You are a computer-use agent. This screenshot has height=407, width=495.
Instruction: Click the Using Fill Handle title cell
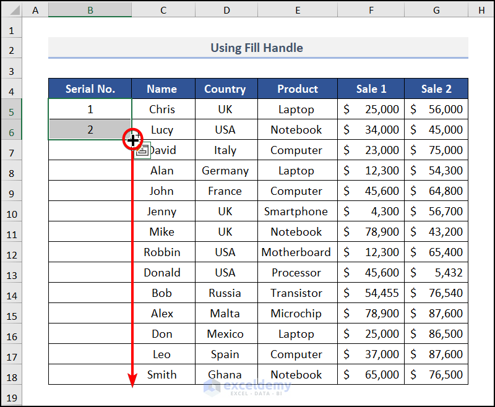(x=256, y=48)
